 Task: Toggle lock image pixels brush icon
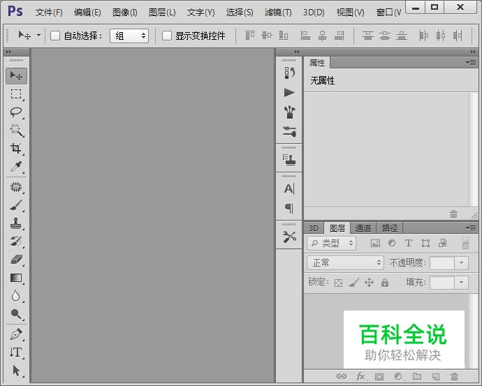pyautogui.click(x=354, y=282)
